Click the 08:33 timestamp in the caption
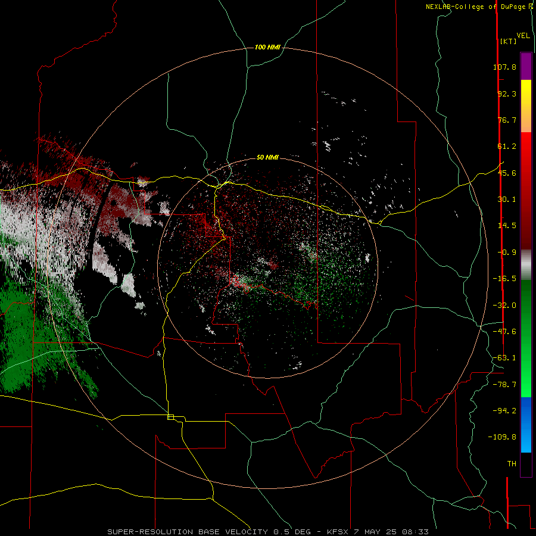 pyautogui.click(x=416, y=532)
